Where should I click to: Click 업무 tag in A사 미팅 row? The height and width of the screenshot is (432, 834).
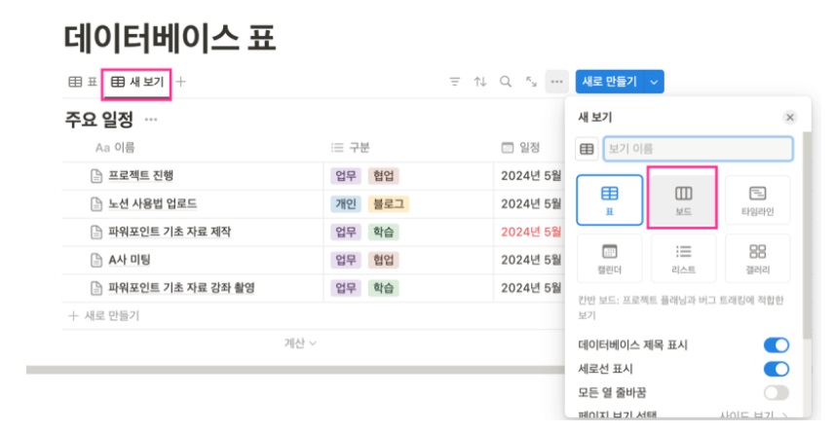(x=346, y=260)
